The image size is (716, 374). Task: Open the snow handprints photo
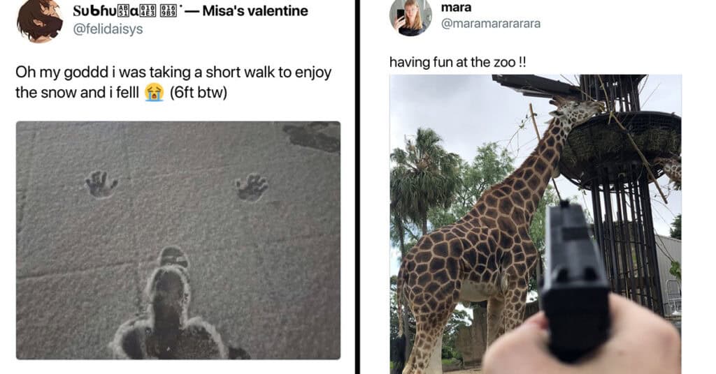178,240
